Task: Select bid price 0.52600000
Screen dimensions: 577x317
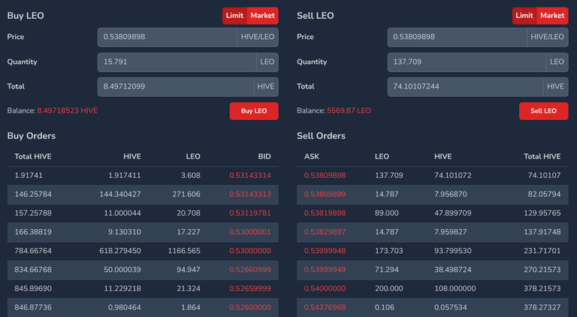Action: (250, 307)
